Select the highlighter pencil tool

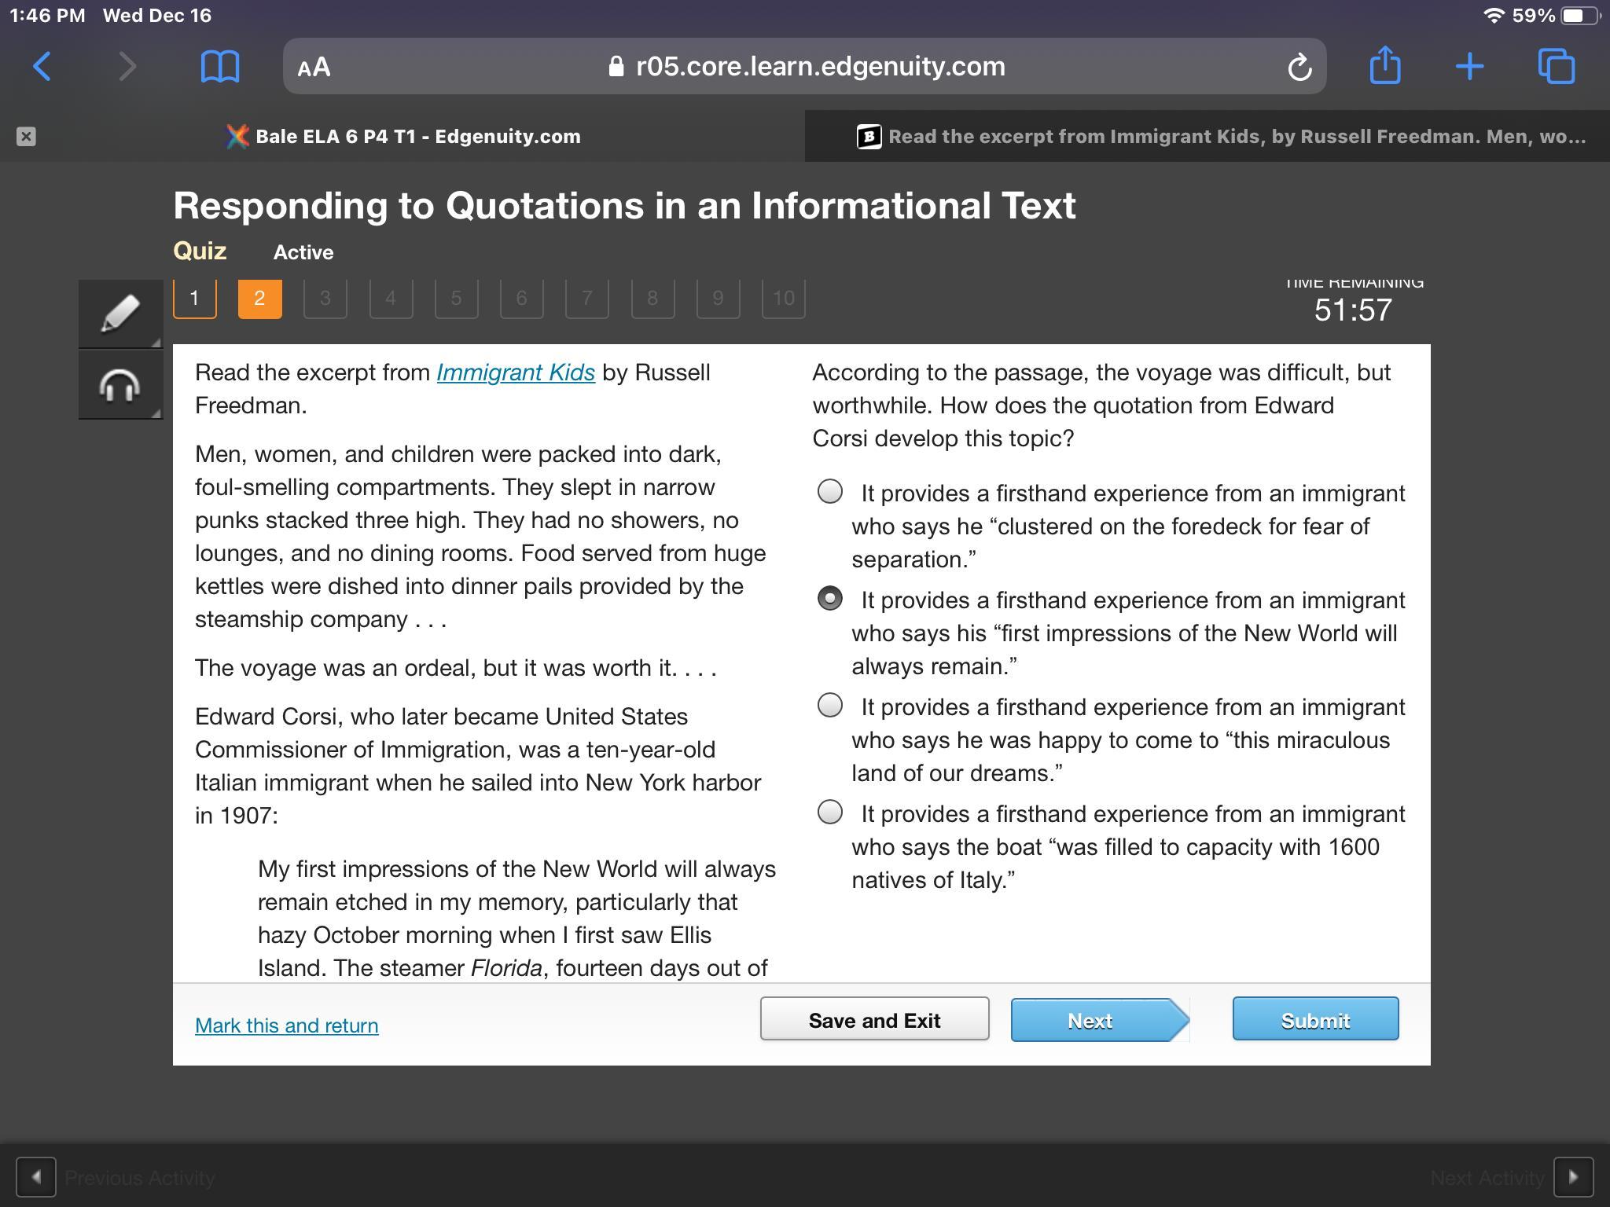pyautogui.click(x=120, y=314)
